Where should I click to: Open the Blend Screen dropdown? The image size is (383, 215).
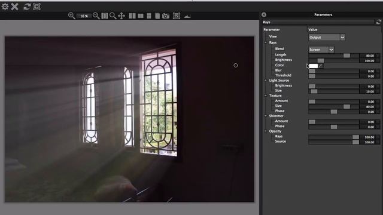321,50
